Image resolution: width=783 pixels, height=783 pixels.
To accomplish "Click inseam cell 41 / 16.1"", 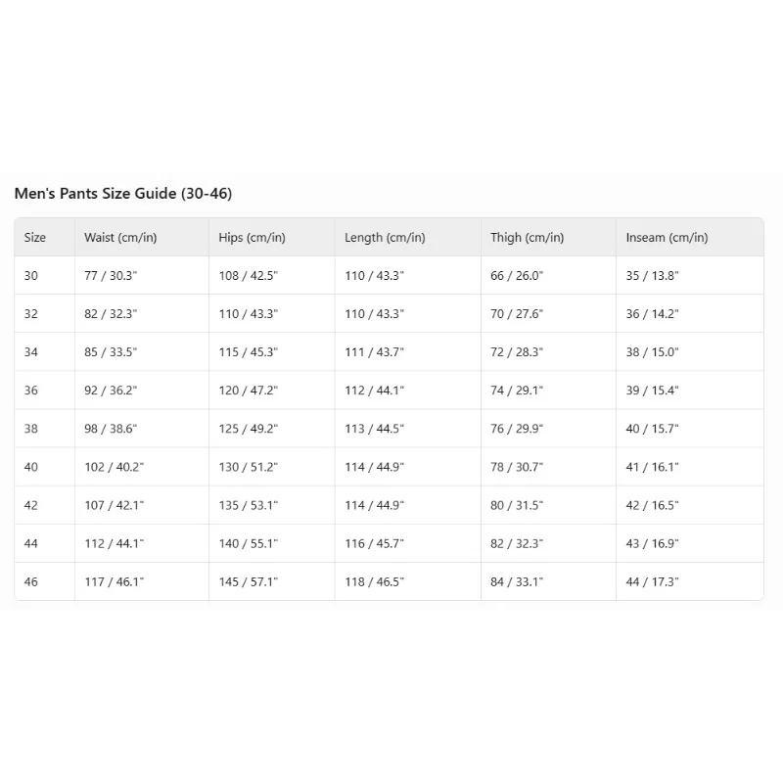I will point(653,467).
